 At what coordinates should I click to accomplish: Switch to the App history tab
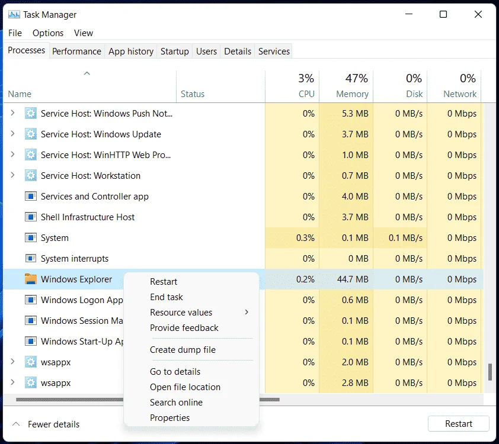(x=131, y=51)
